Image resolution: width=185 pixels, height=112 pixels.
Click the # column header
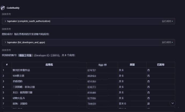pyautogui.click(x=7, y=65)
